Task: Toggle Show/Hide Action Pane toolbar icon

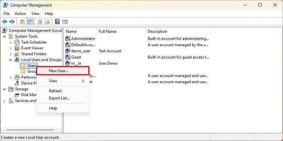Action: pos(65,22)
